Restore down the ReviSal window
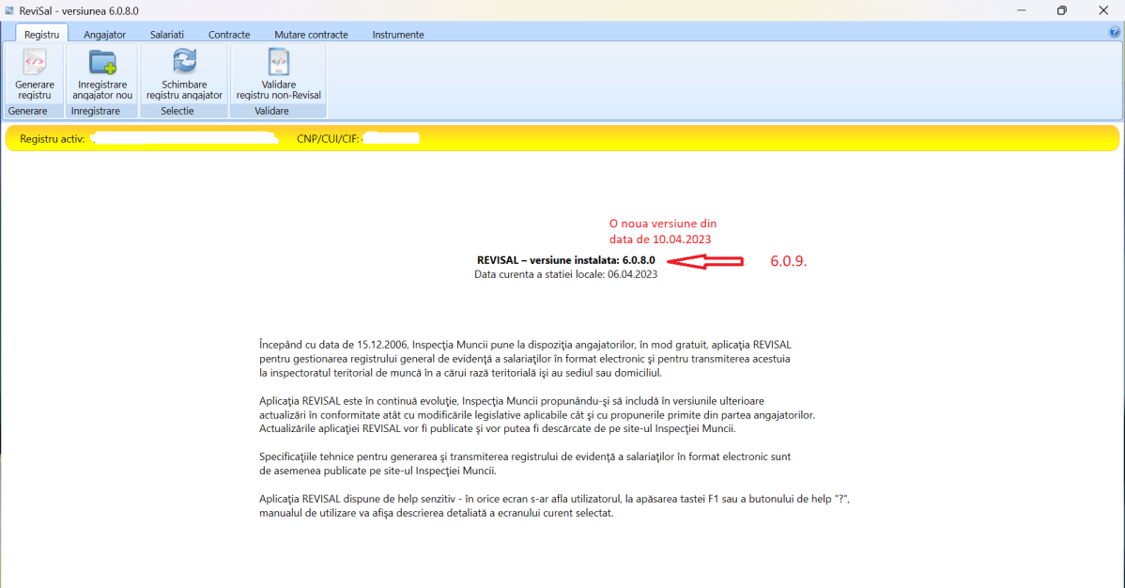The height and width of the screenshot is (588, 1125). click(1061, 10)
